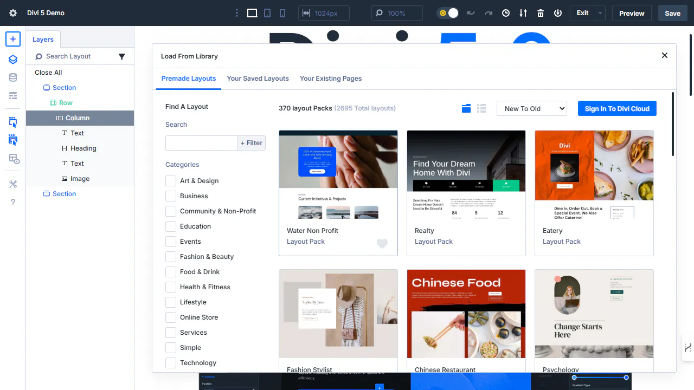Favorite the Water Non Profit heart icon
Image resolution: width=694 pixels, height=390 pixels.
tap(382, 244)
